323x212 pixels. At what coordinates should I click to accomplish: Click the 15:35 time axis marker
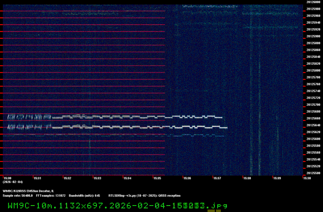(157, 178)
